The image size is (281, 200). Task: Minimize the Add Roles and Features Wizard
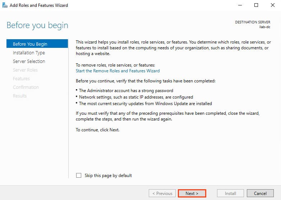point(240,5)
